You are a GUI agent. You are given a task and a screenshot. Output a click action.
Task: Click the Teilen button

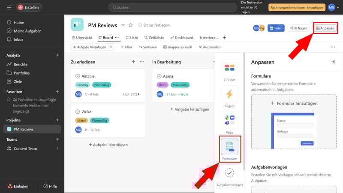point(276,28)
